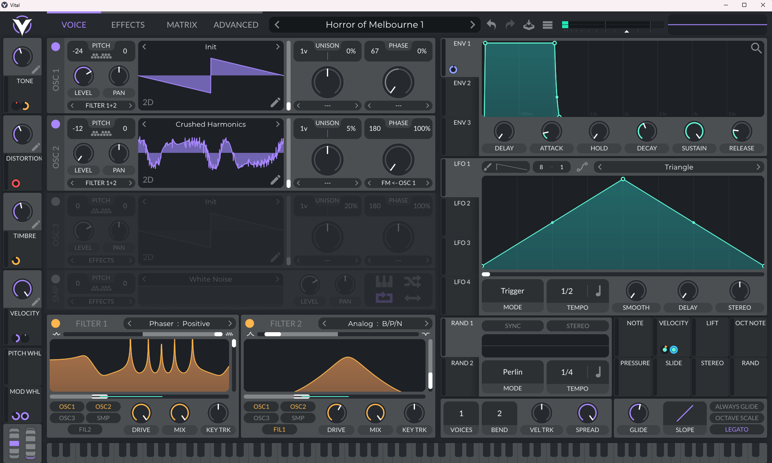Open Phaser : Positive filter type menu
The width and height of the screenshot is (772, 463).
pyautogui.click(x=179, y=324)
